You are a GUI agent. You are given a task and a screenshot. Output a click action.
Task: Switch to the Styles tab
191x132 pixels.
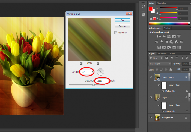point(167,28)
